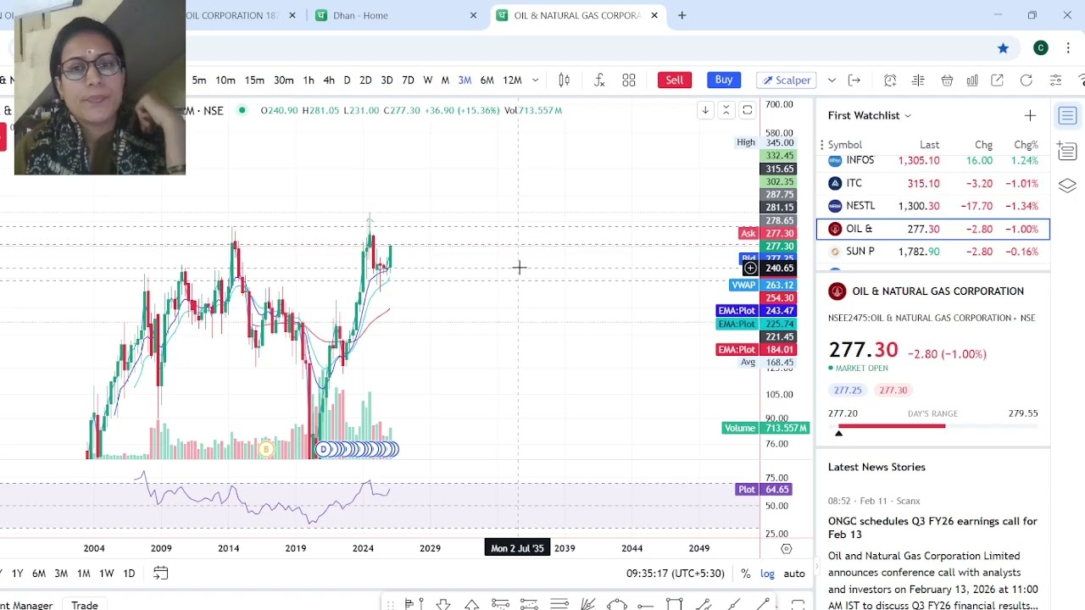The height and width of the screenshot is (610, 1085).
Task: Click the maximize pane icon on chart
Action: [x=747, y=110]
